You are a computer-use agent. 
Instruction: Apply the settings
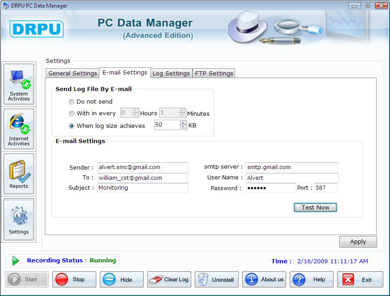[358, 241]
